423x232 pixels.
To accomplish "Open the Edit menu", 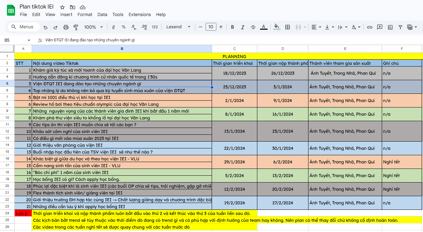I will [x=36, y=15].
